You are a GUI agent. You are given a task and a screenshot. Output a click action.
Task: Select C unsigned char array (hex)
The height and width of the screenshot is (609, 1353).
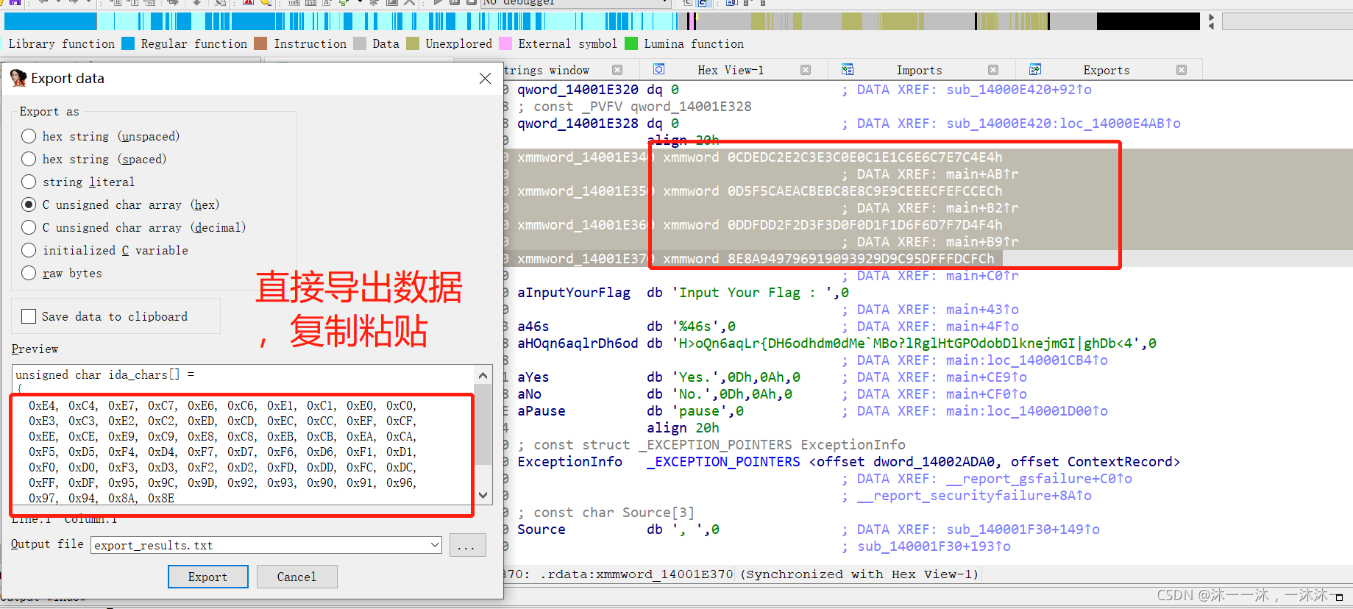(x=29, y=204)
